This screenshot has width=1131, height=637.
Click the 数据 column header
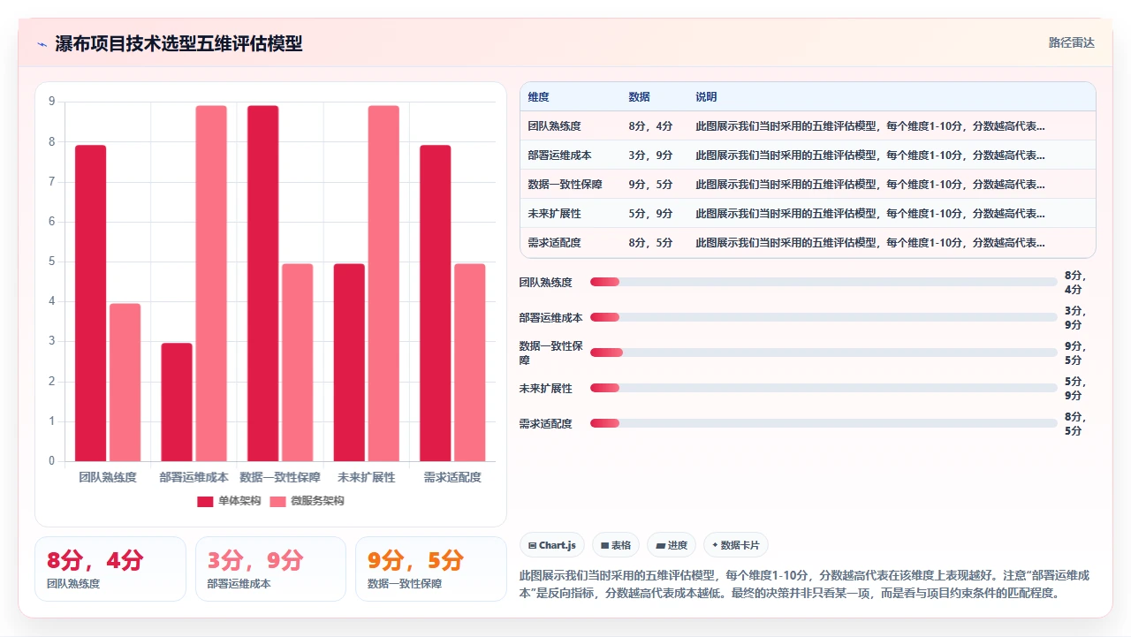click(x=640, y=97)
